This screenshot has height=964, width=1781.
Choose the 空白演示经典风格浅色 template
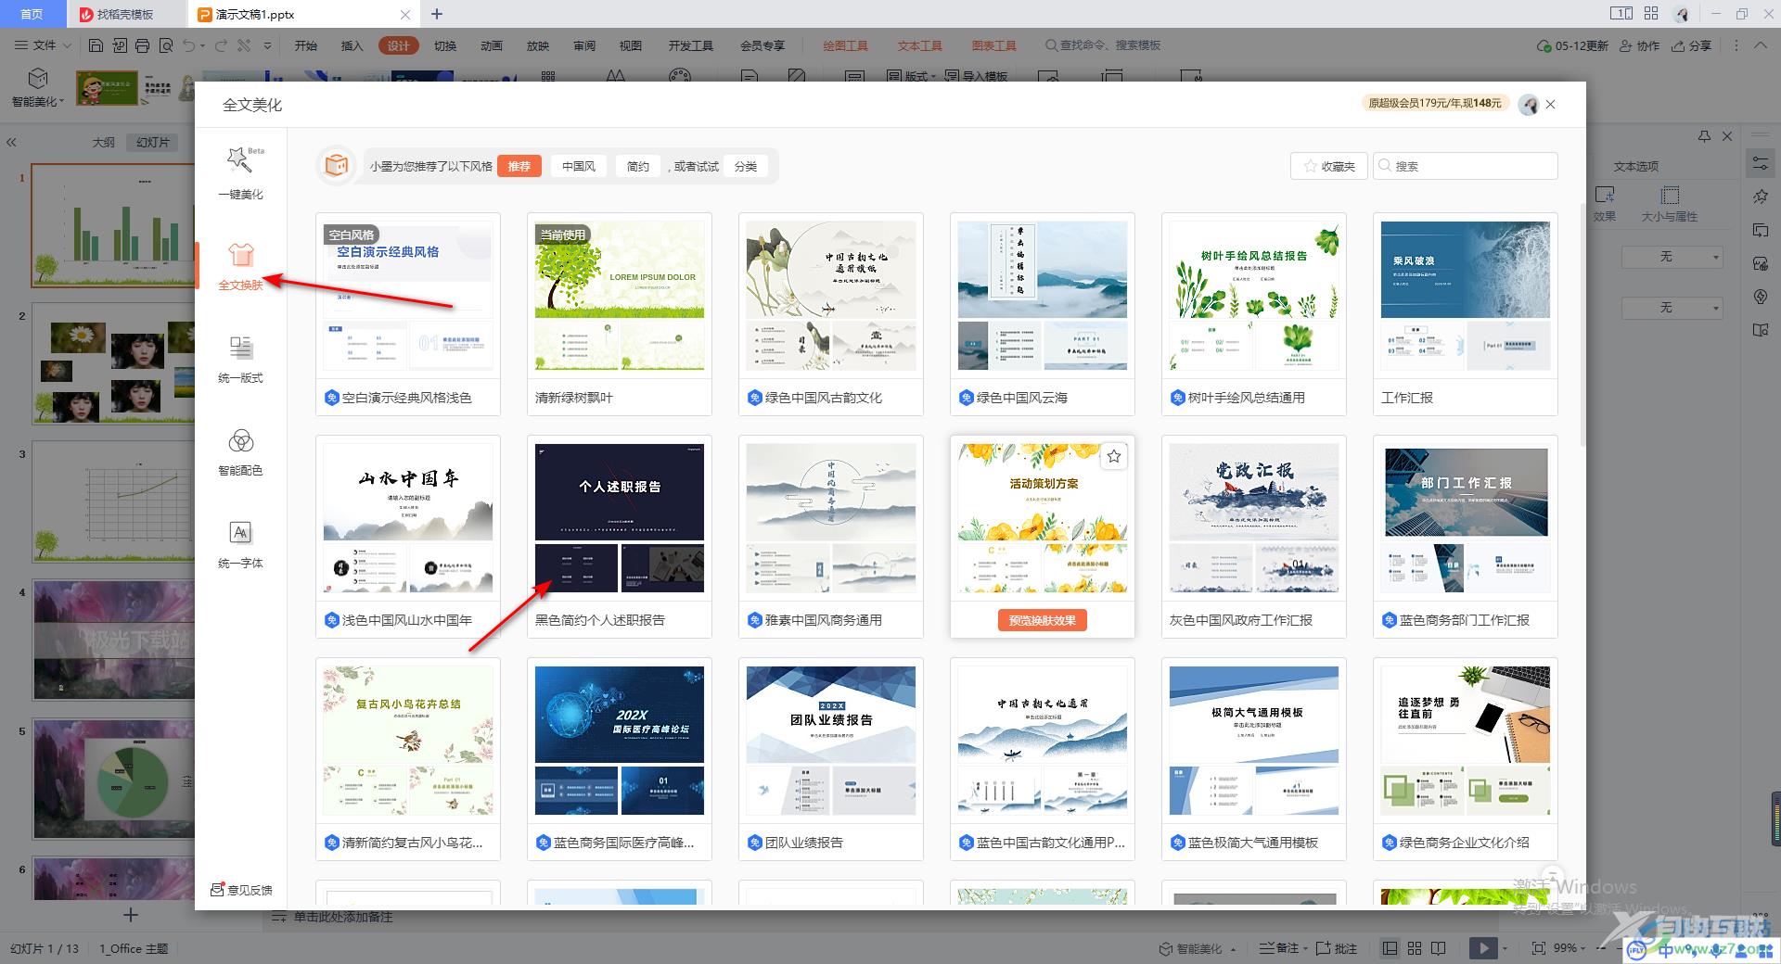pyautogui.click(x=408, y=314)
